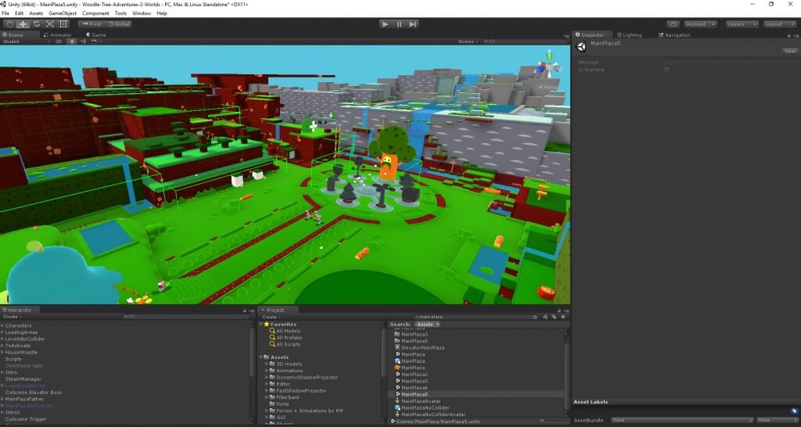Toggle Pivot/Center handle position
The height and width of the screenshot is (427, 801).
tap(91, 24)
